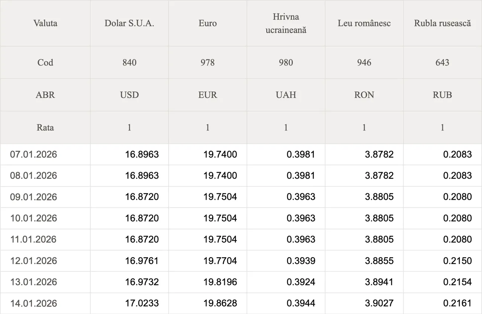
Task: Select the USD abbreviation cell
Action: click(130, 95)
